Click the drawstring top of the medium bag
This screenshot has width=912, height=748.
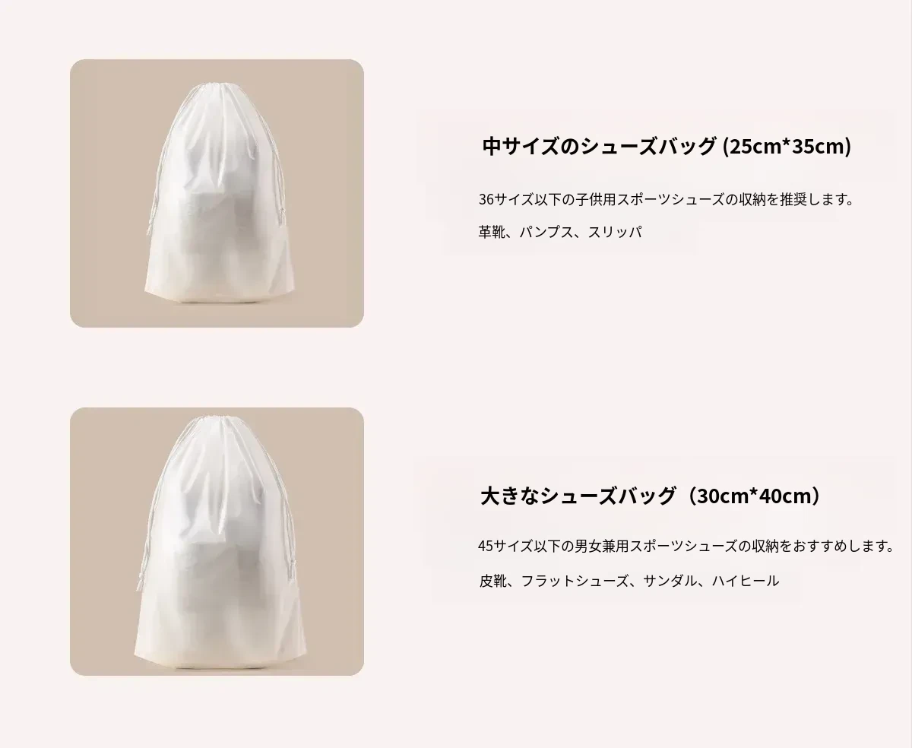[219, 93]
